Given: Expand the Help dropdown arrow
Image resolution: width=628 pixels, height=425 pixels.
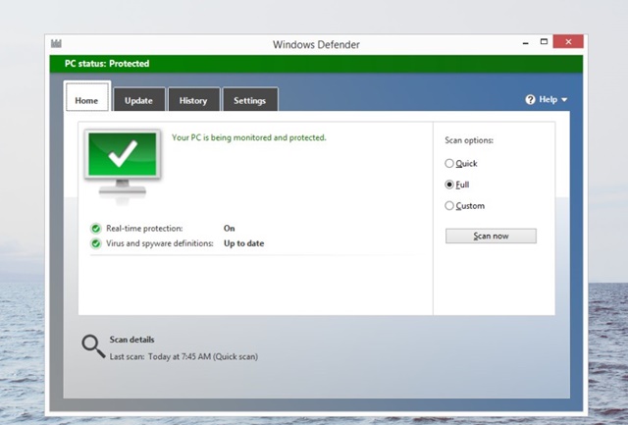Looking at the screenshot, I should coord(564,100).
